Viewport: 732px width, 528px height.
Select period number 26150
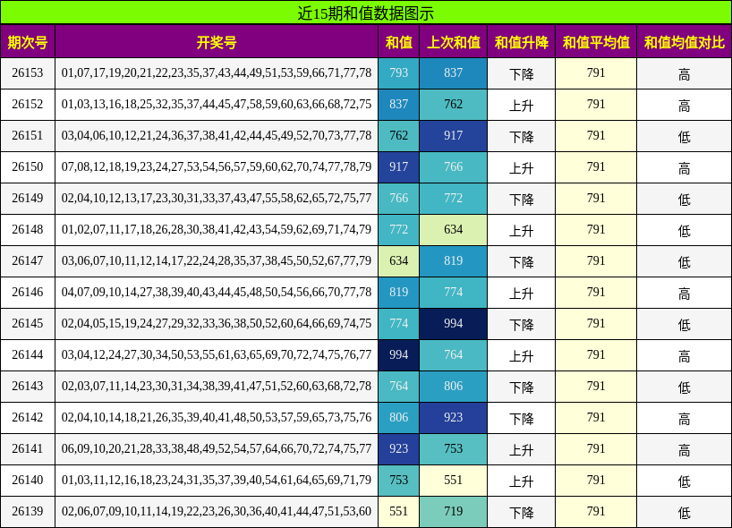coord(28,166)
